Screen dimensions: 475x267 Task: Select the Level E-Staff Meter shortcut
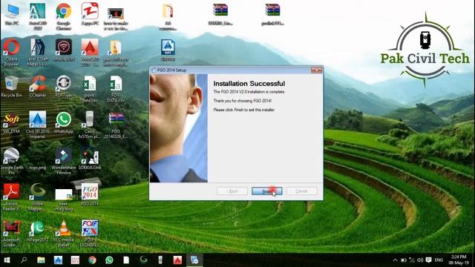coord(38,53)
